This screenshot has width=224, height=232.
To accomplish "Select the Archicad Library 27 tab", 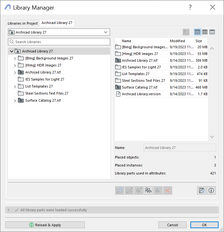I will click(x=57, y=23).
